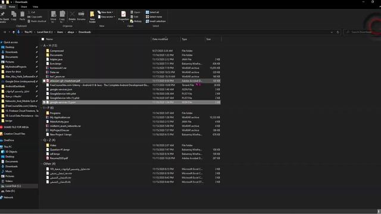
Task: Sort by the Size column header
Action: click(x=208, y=39)
